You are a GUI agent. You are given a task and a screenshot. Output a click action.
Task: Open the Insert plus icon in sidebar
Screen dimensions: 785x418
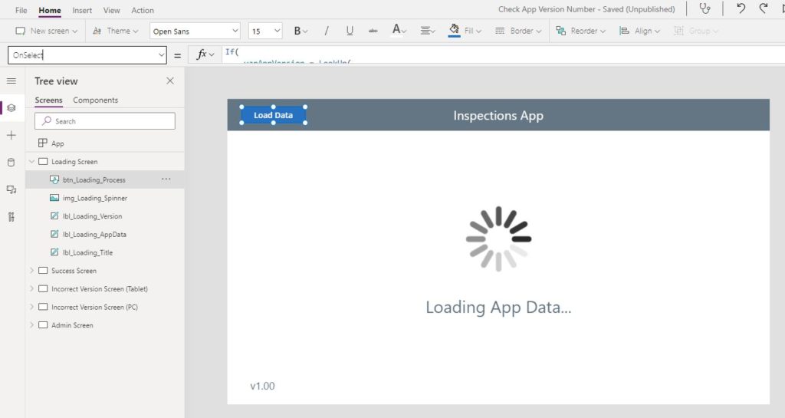[x=11, y=135]
